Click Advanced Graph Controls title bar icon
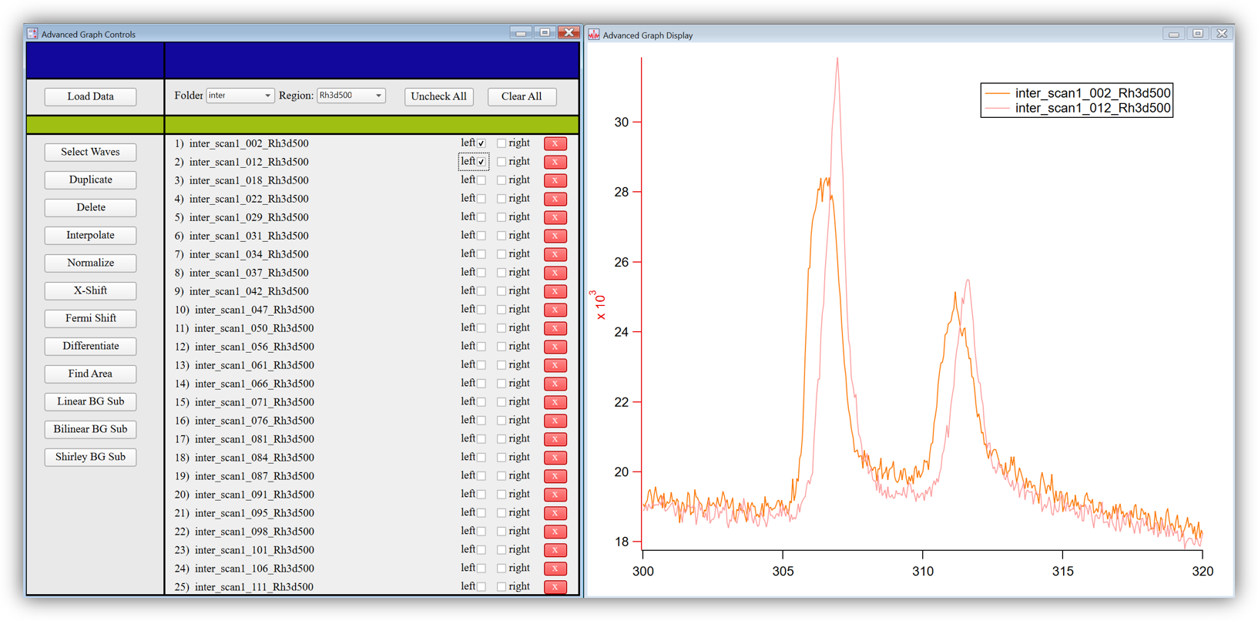Image resolution: width=1258 pixels, height=621 pixels. [x=32, y=34]
